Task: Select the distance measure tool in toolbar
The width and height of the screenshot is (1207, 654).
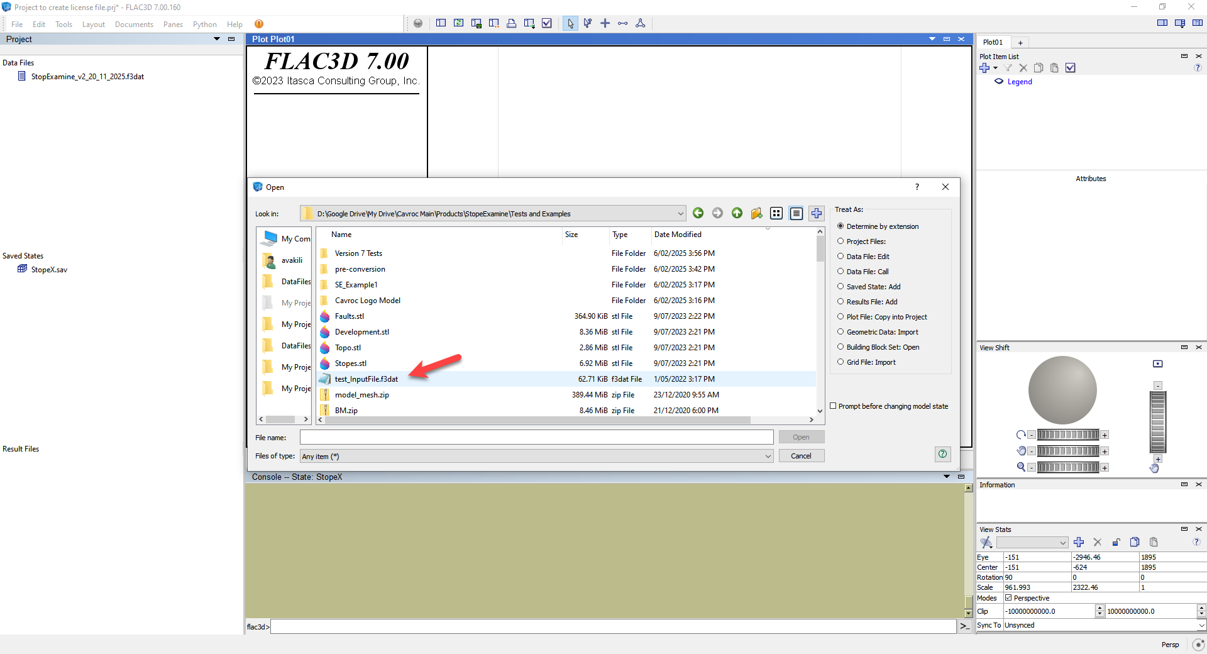Action: pos(623,23)
